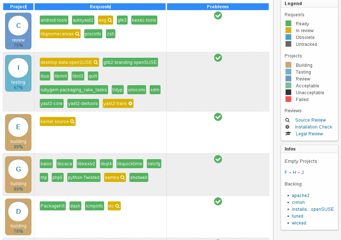Open crmsh backlog link
Image resolution: width=341 pixels, height=240 pixels.
click(298, 202)
